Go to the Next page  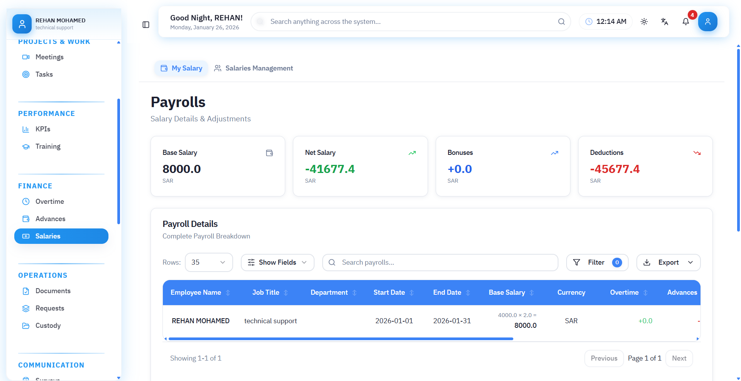[679, 358]
